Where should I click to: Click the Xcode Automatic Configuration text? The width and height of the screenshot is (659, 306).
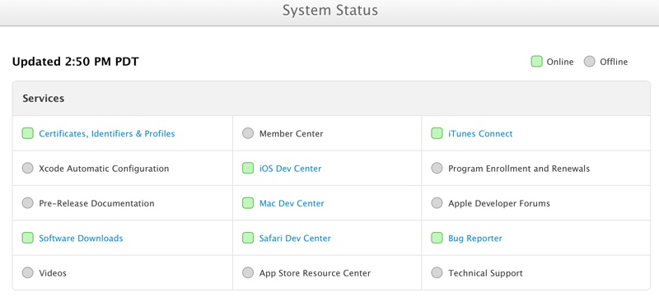point(104,169)
